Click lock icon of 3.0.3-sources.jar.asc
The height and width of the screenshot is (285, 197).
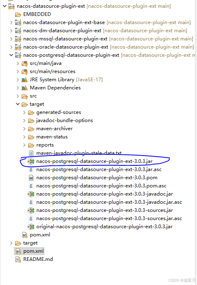click(31, 219)
